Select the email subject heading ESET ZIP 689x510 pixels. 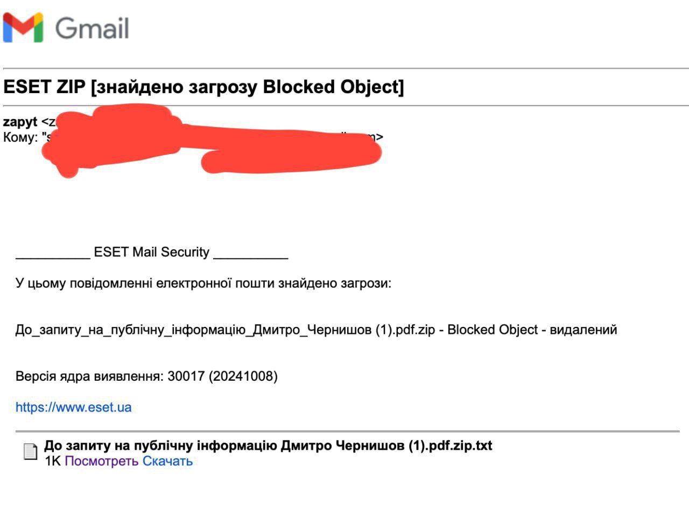(x=203, y=87)
